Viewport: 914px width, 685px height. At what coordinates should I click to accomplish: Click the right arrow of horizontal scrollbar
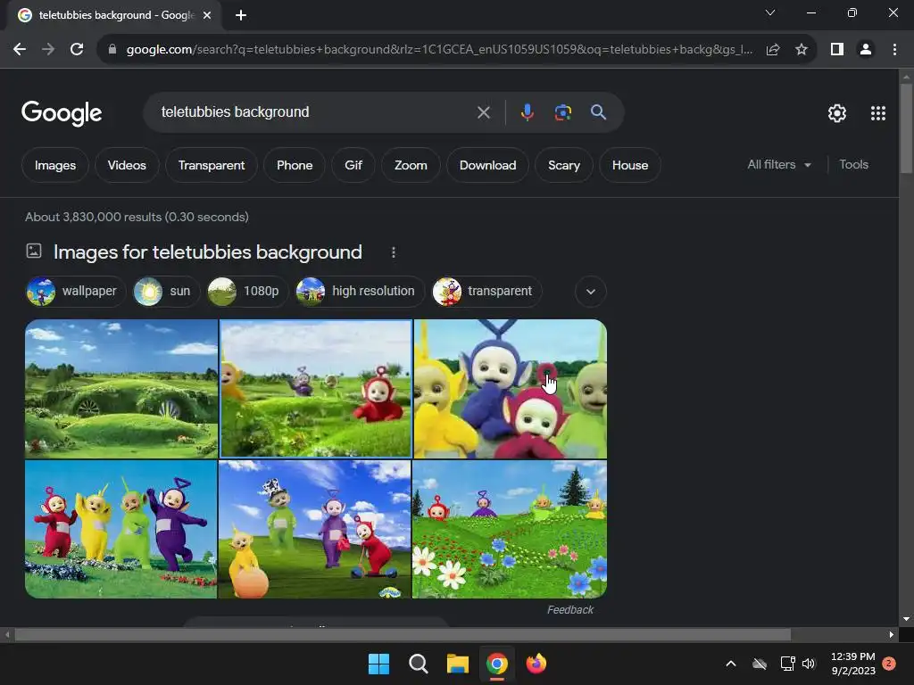pos(892,634)
